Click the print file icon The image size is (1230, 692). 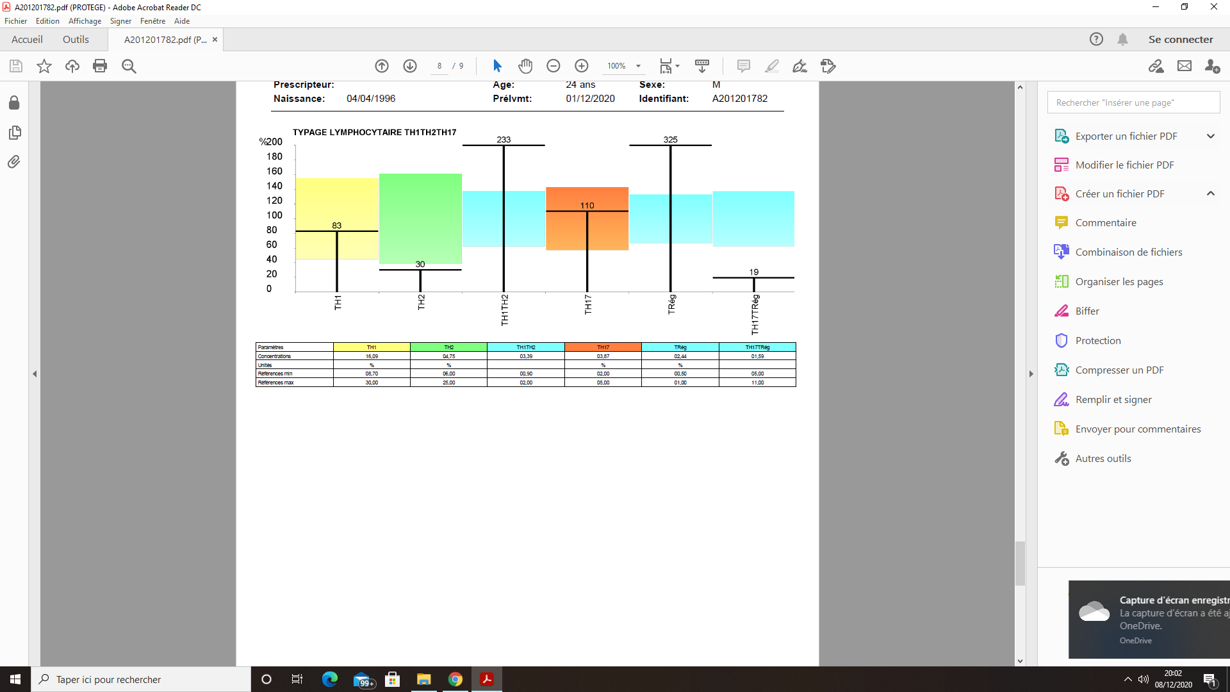(x=100, y=66)
